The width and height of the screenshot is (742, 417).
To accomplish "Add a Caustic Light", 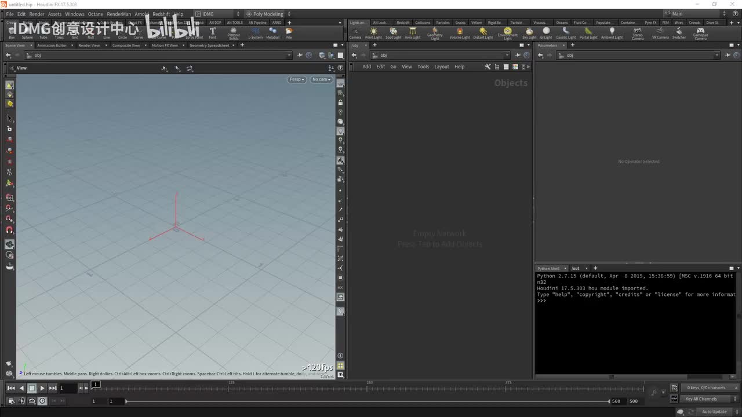I will click(566, 33).
